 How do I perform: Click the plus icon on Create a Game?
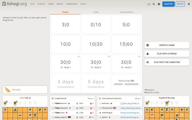(x=147, y=45)
